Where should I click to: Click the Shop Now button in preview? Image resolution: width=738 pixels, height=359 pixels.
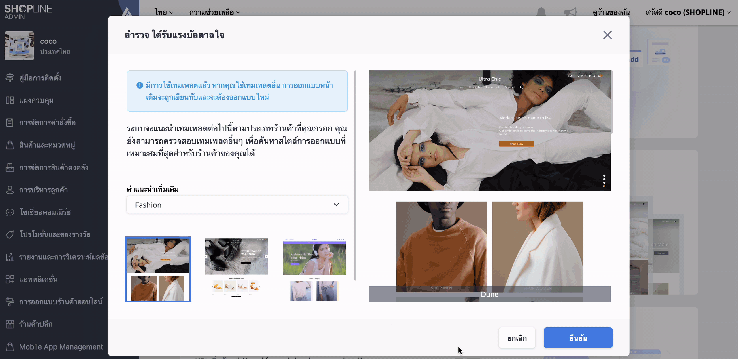pos(516,144)
